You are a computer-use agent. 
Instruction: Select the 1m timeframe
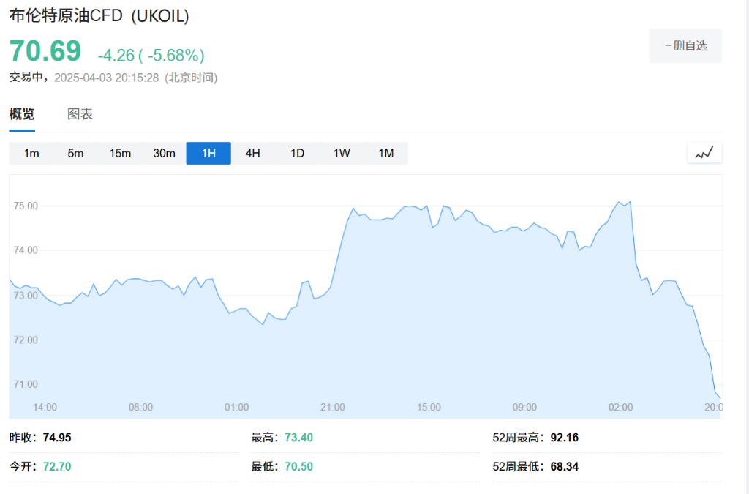(31, 154)
